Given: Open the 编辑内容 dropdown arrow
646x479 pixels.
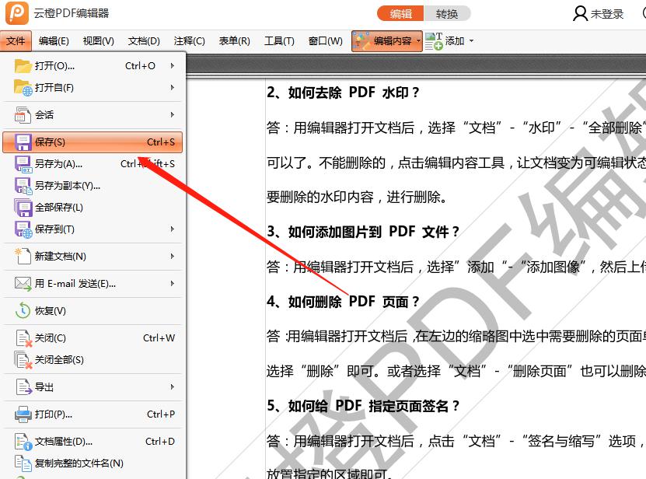Looking at the screenshot, I should (418, 41).
